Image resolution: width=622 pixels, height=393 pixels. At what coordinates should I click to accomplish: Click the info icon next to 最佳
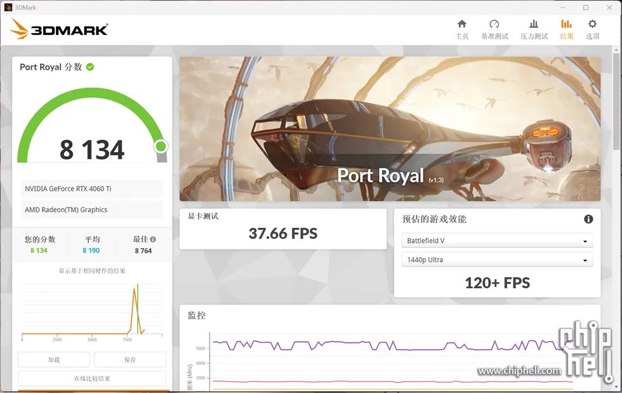pos(153,239)
